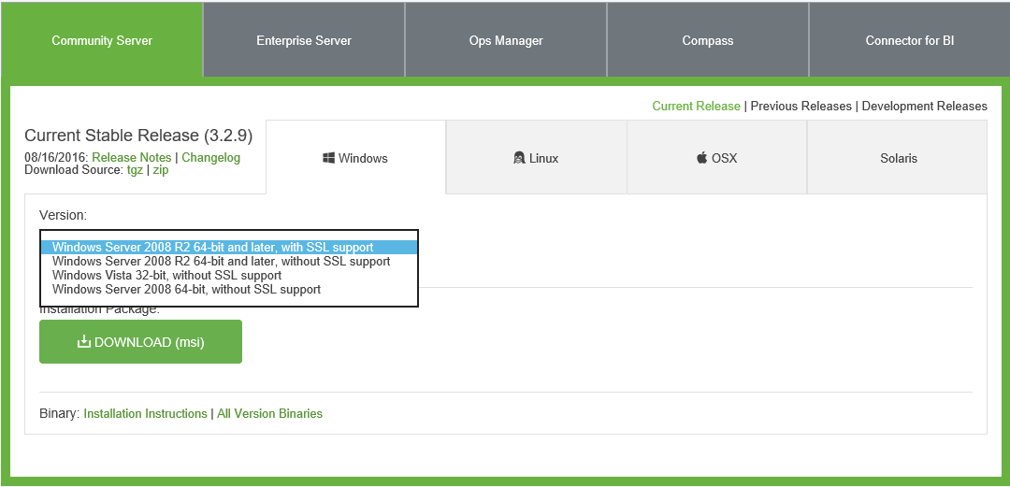Switch to the Solaris tab
The height and width of the screenshot is (487, 1010).
[x=898, y=158]
